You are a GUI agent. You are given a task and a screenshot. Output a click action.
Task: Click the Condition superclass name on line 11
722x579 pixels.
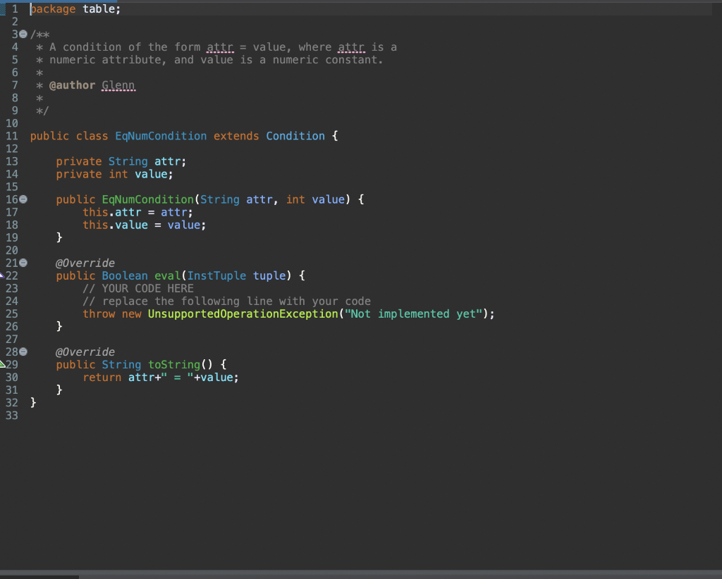295,136
